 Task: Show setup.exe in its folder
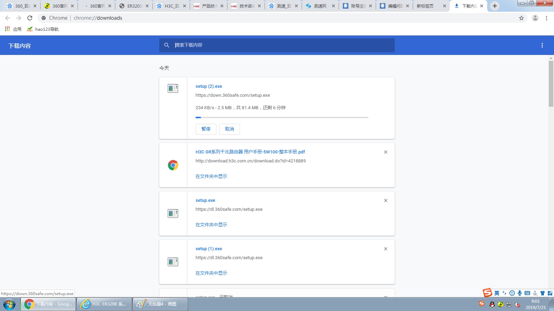click(211, 225)
